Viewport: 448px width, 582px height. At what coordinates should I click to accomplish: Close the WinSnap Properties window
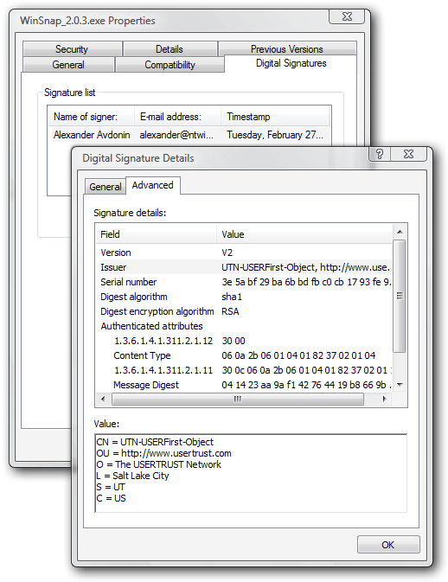tap(347, 16)
